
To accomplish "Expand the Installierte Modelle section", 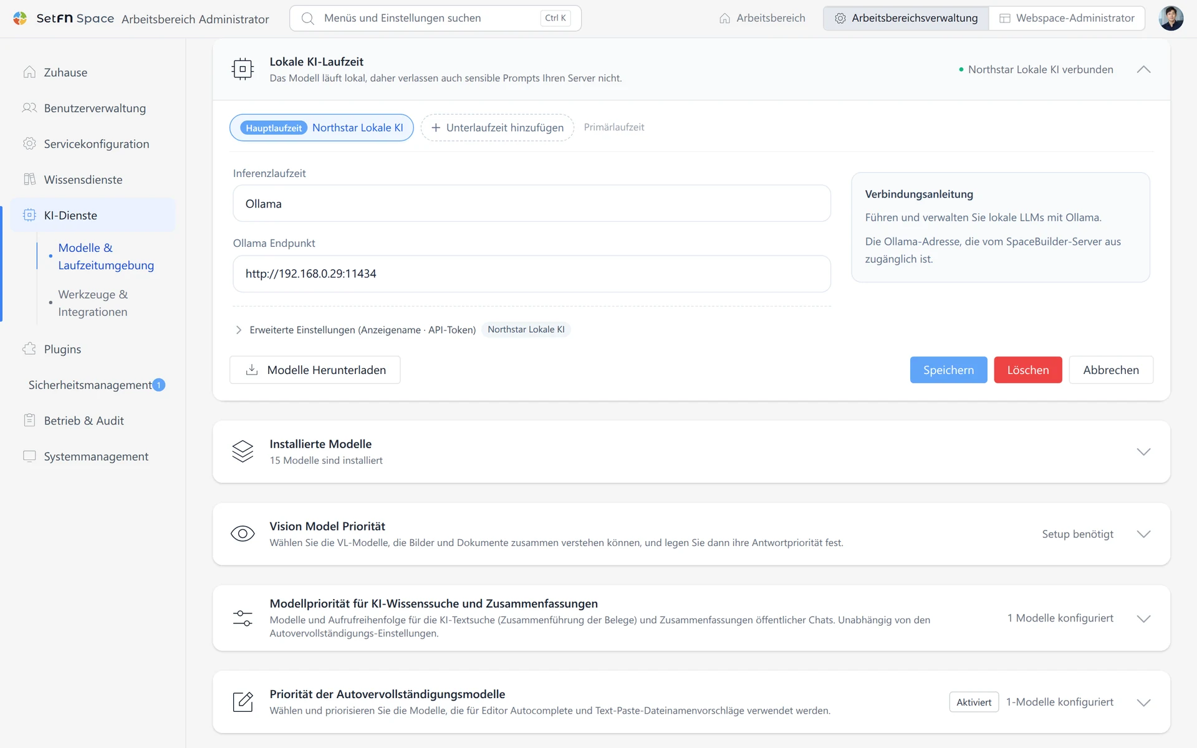I will pos(1143,452).
